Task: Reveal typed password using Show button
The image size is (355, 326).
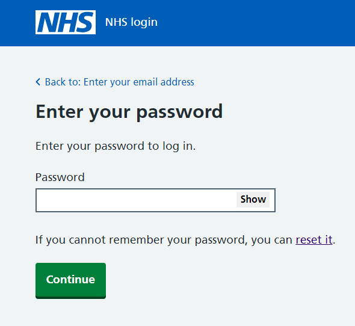Action: click(253, 200)
